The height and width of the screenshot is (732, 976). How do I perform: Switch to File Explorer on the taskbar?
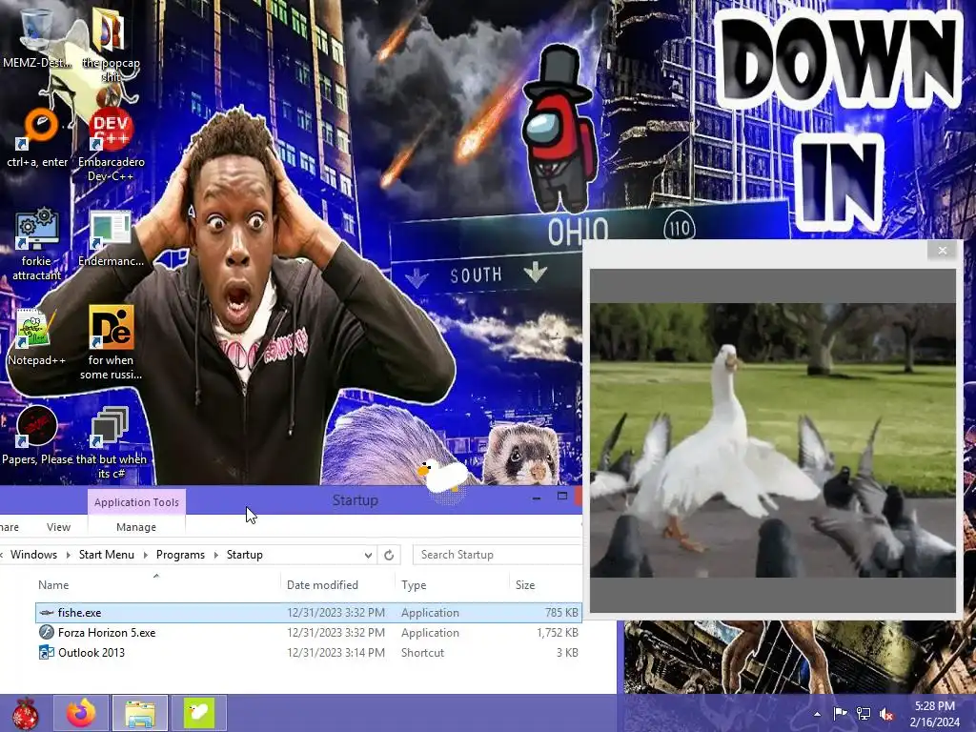140,713
